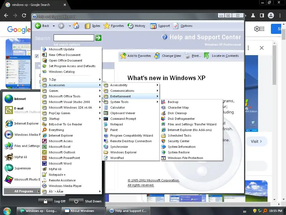The width and height of the screenshot is (286, 215).
Task: Click the Start orb on taskbar
Action: (7, 211)
